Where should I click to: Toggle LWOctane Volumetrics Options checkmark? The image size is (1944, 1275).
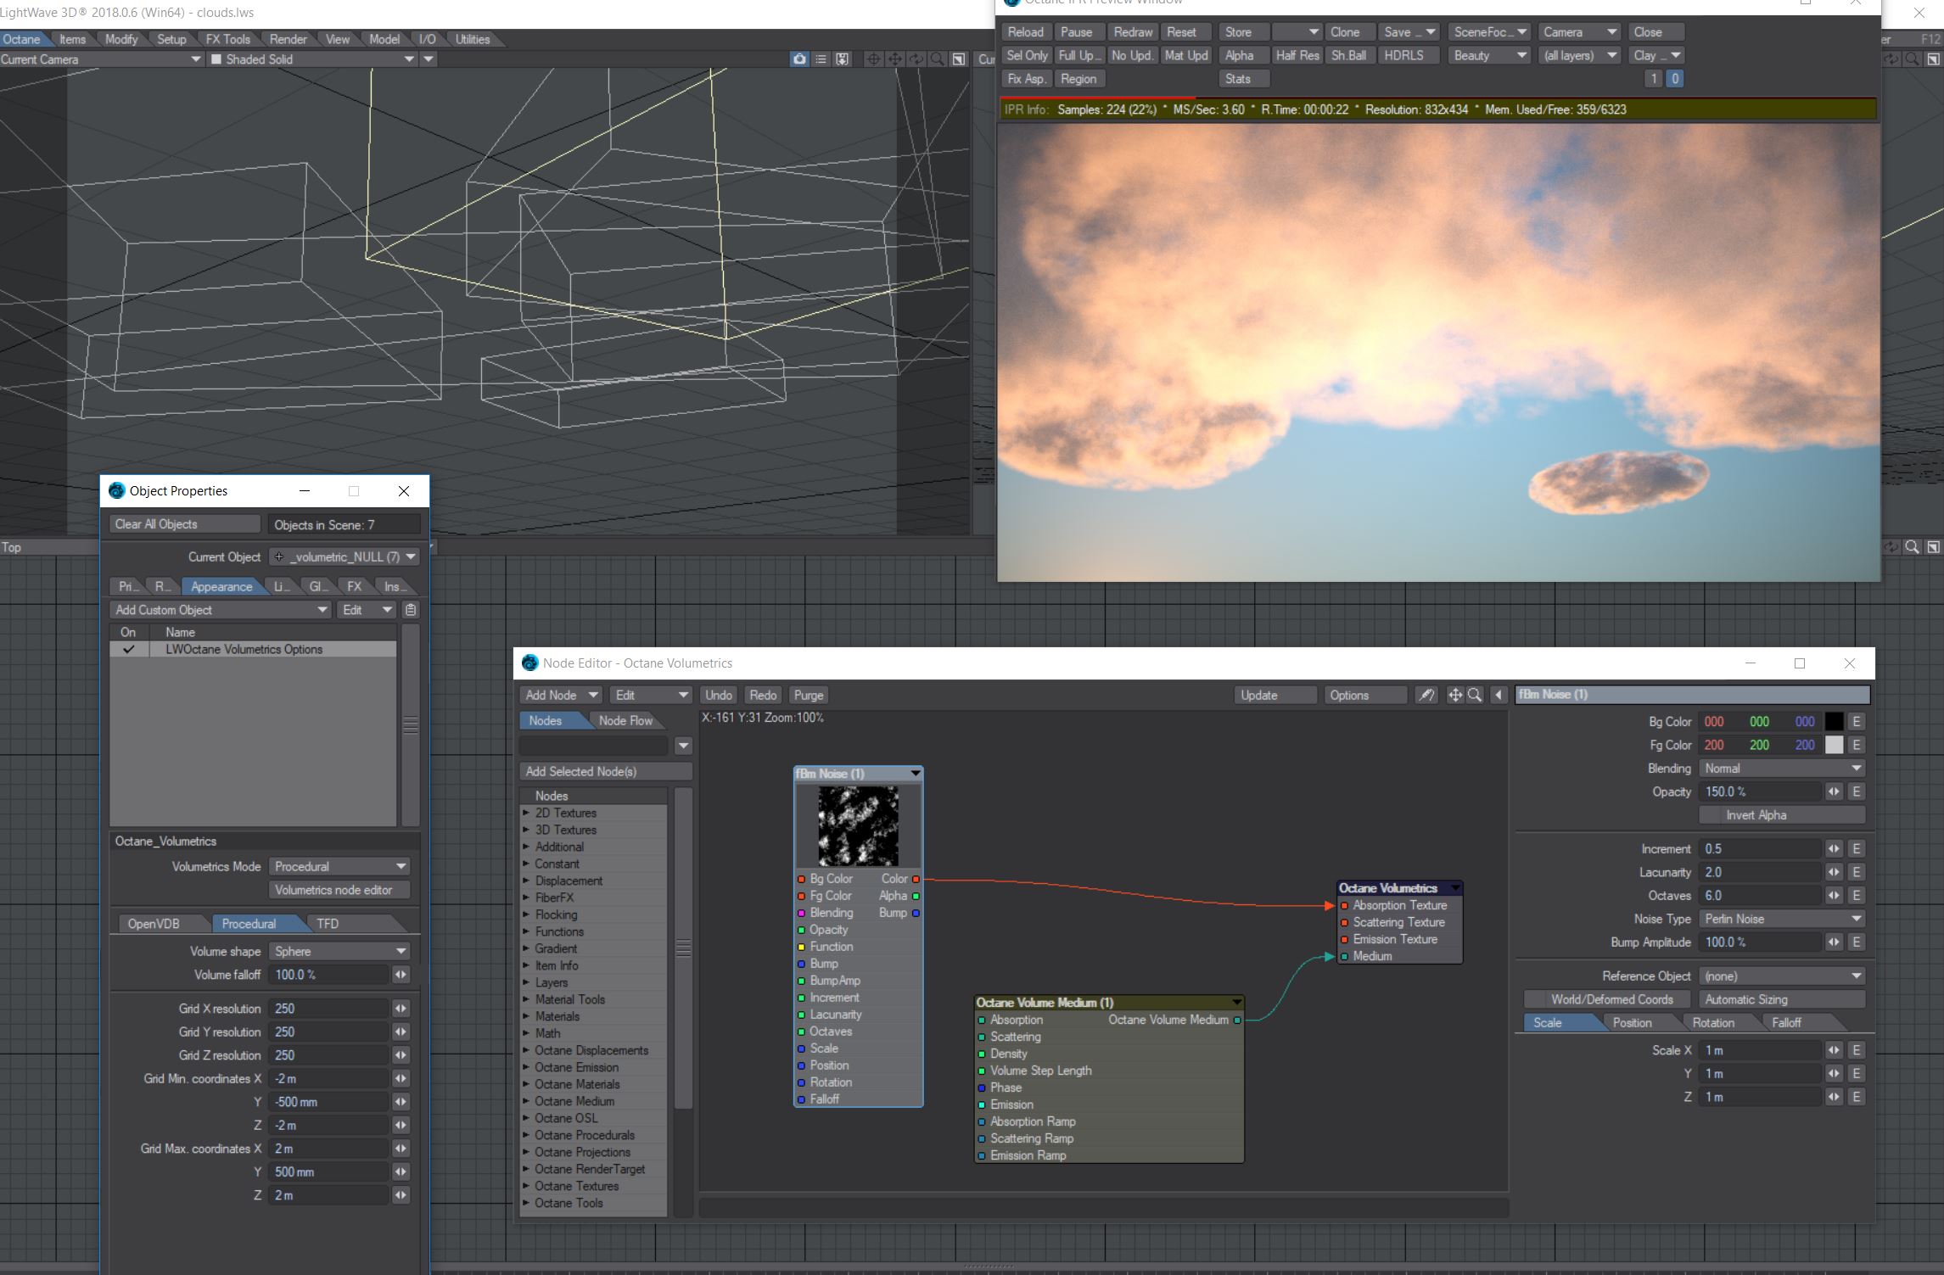128,650
